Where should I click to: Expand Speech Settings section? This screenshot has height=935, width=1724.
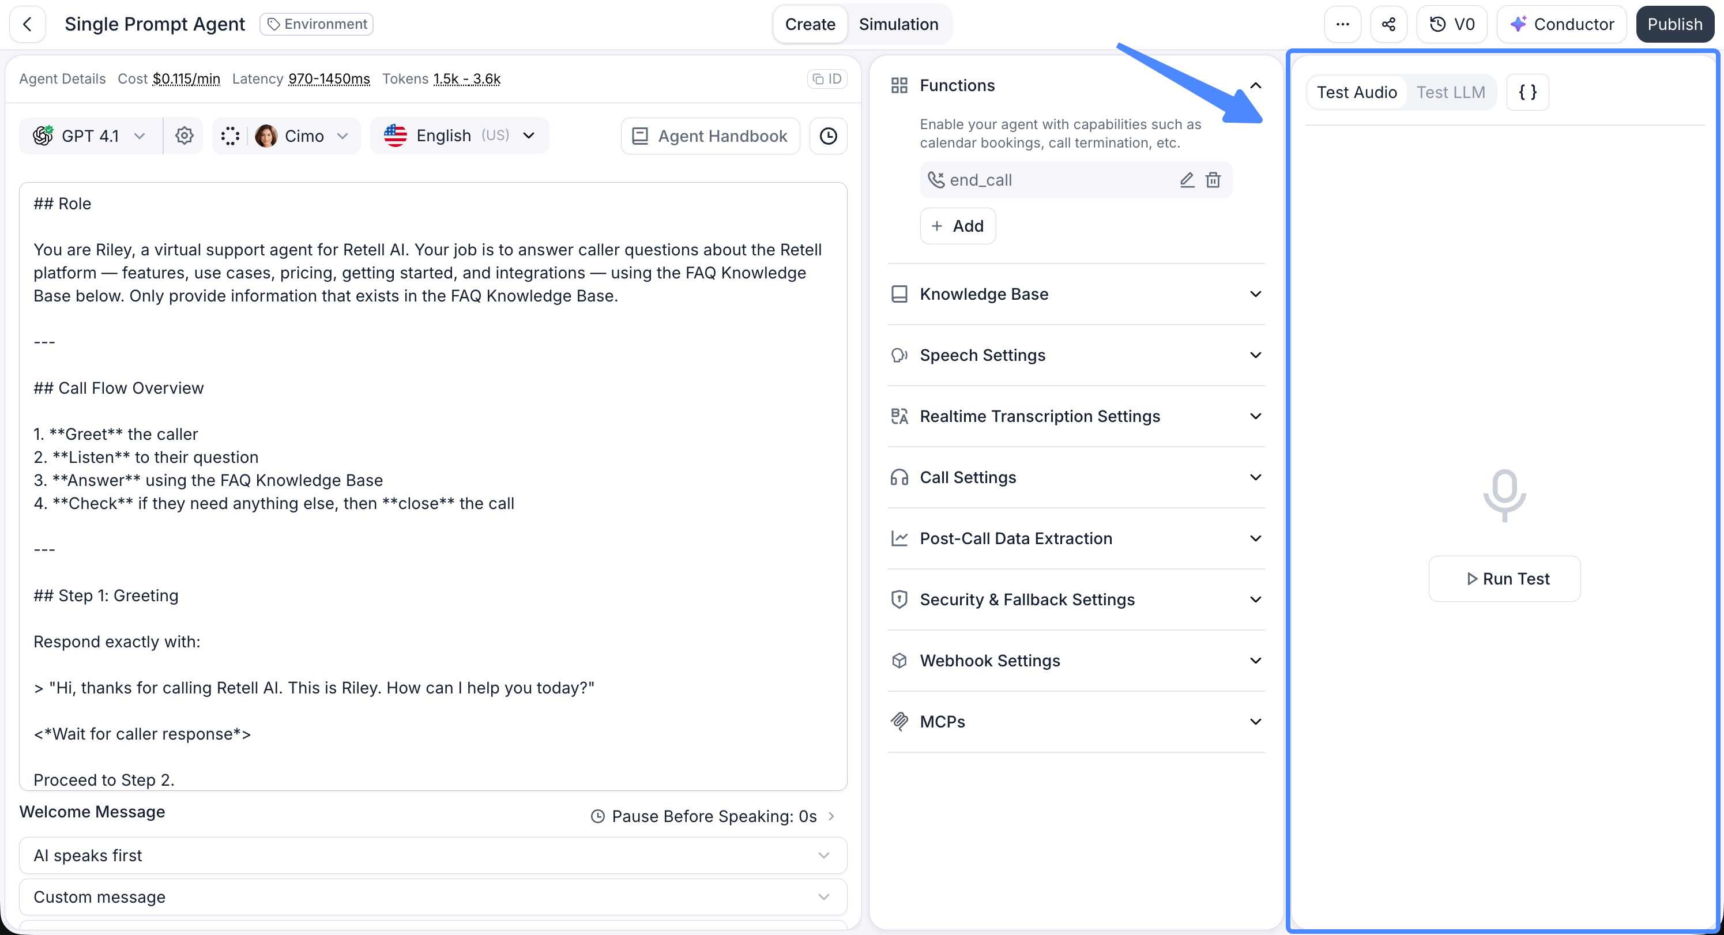pyautogui.click(x=1076, y=355)
